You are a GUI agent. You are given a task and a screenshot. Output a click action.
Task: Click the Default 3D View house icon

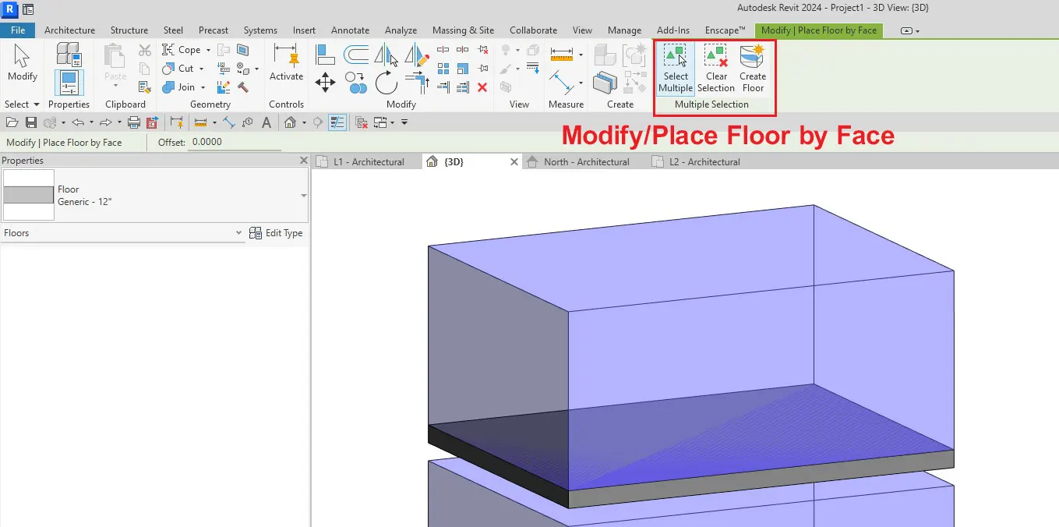click(290, 122)
